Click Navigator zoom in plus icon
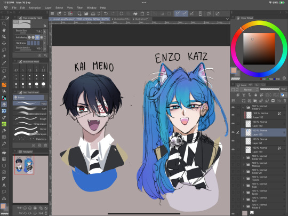 pyautogui.click(x=30, y=208)
